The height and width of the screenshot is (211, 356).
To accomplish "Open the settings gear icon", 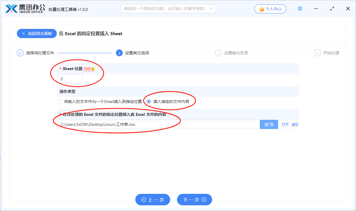I will pos(300,9).
